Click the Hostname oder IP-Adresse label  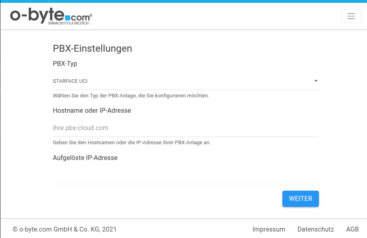92,110
